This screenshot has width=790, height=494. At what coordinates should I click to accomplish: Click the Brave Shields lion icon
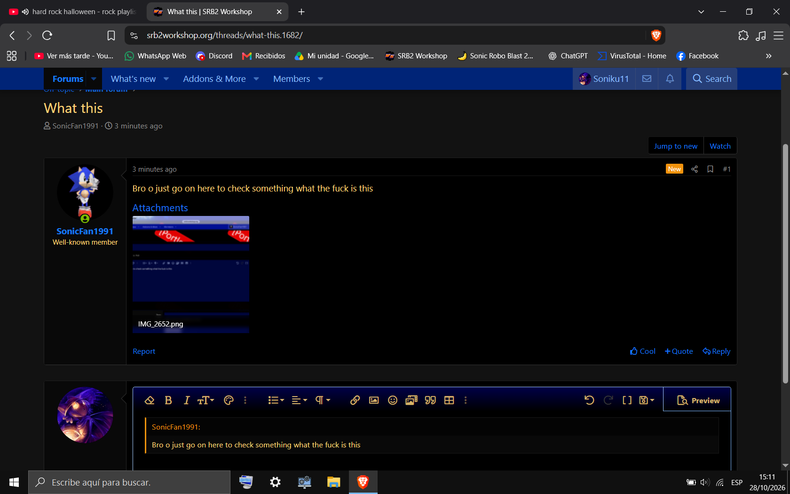[x=656, y=35]
